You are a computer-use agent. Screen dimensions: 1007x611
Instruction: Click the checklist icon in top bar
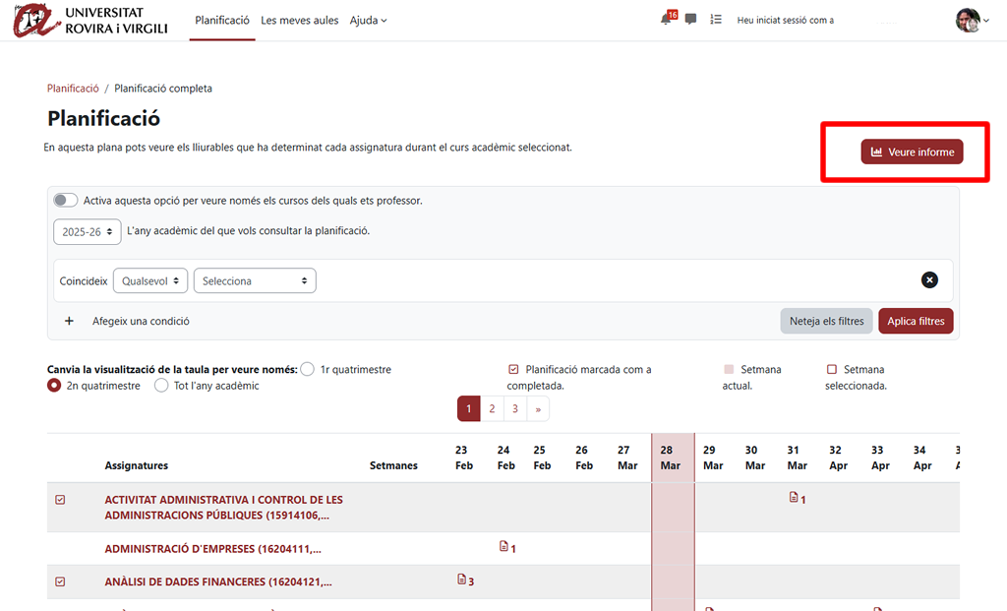[716, 20]
